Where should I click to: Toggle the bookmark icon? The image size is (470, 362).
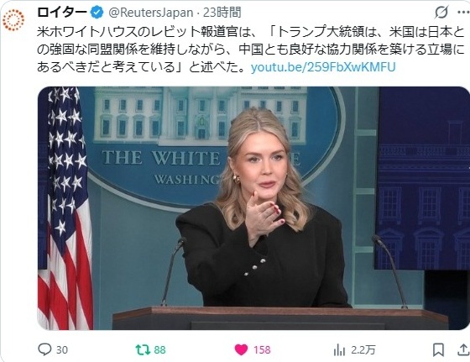pos(438,349)
